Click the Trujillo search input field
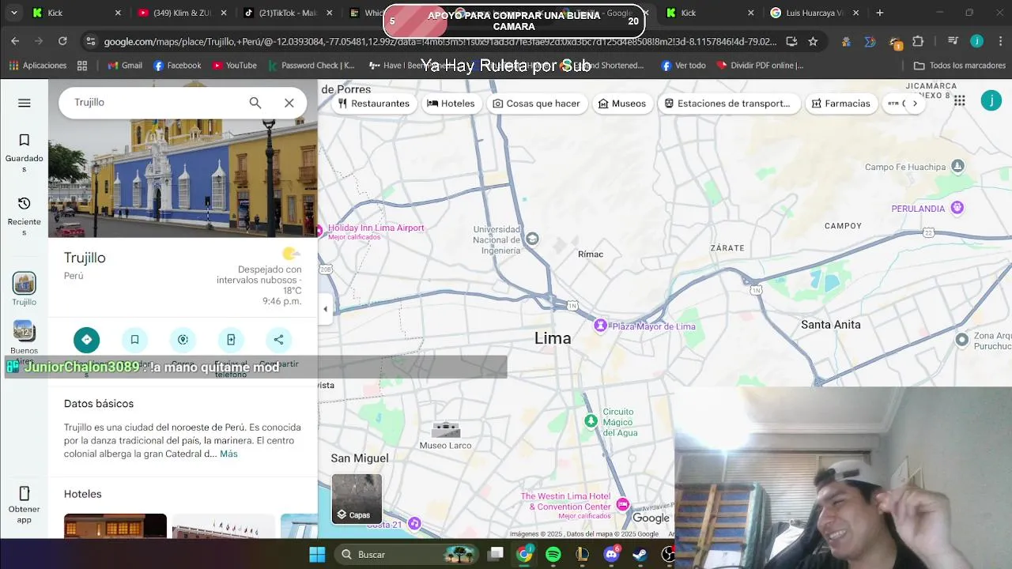 click(x=154, y=103)
